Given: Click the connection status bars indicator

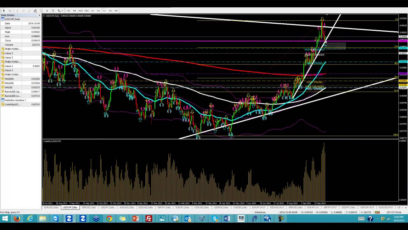Looking at the screenshot, I should [x=377, y=212].
